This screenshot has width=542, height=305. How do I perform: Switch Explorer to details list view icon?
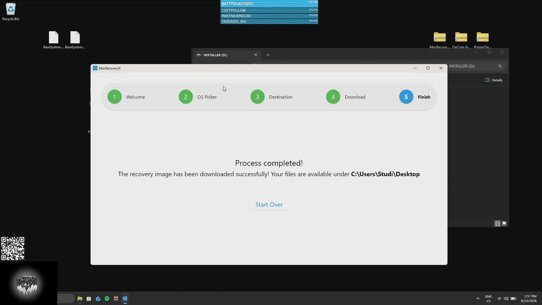point(498,223)
